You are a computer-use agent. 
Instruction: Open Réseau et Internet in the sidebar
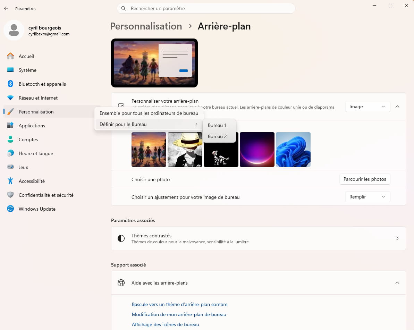(51, 98)
